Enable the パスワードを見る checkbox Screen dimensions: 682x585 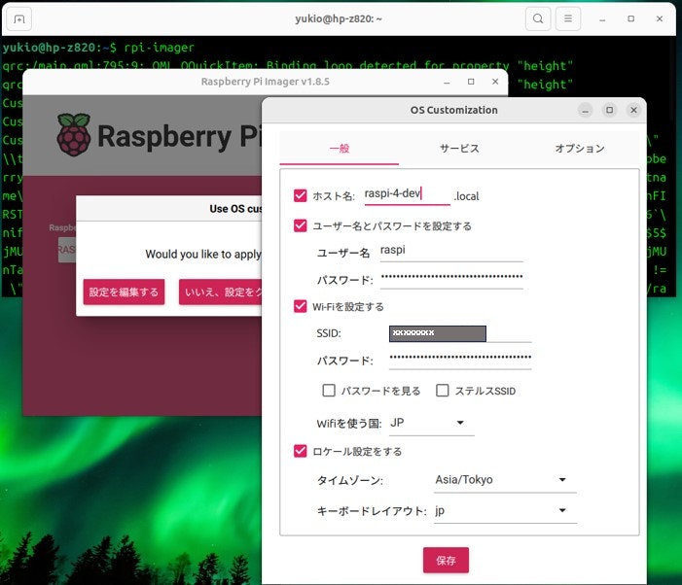click(329, 391)
